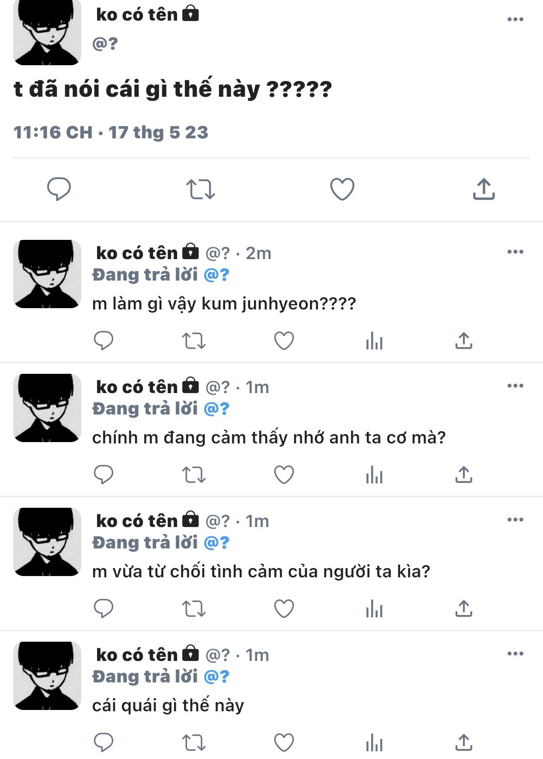The image size is (543, 759).
Task: Open profile avatar on the main tweet
Action: tap(47, 32)
